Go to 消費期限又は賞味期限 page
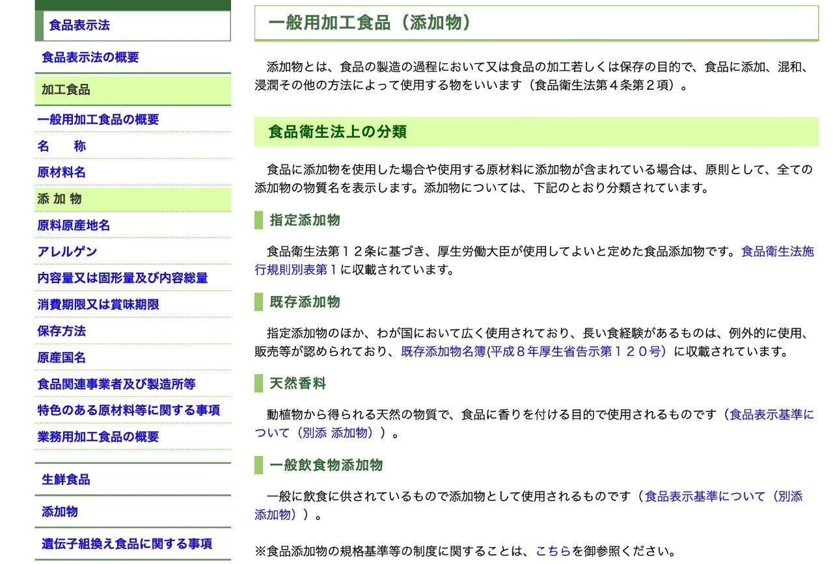The height and width of the screenshot is (564, 833). pyautogui.click(x=98, y=304)
